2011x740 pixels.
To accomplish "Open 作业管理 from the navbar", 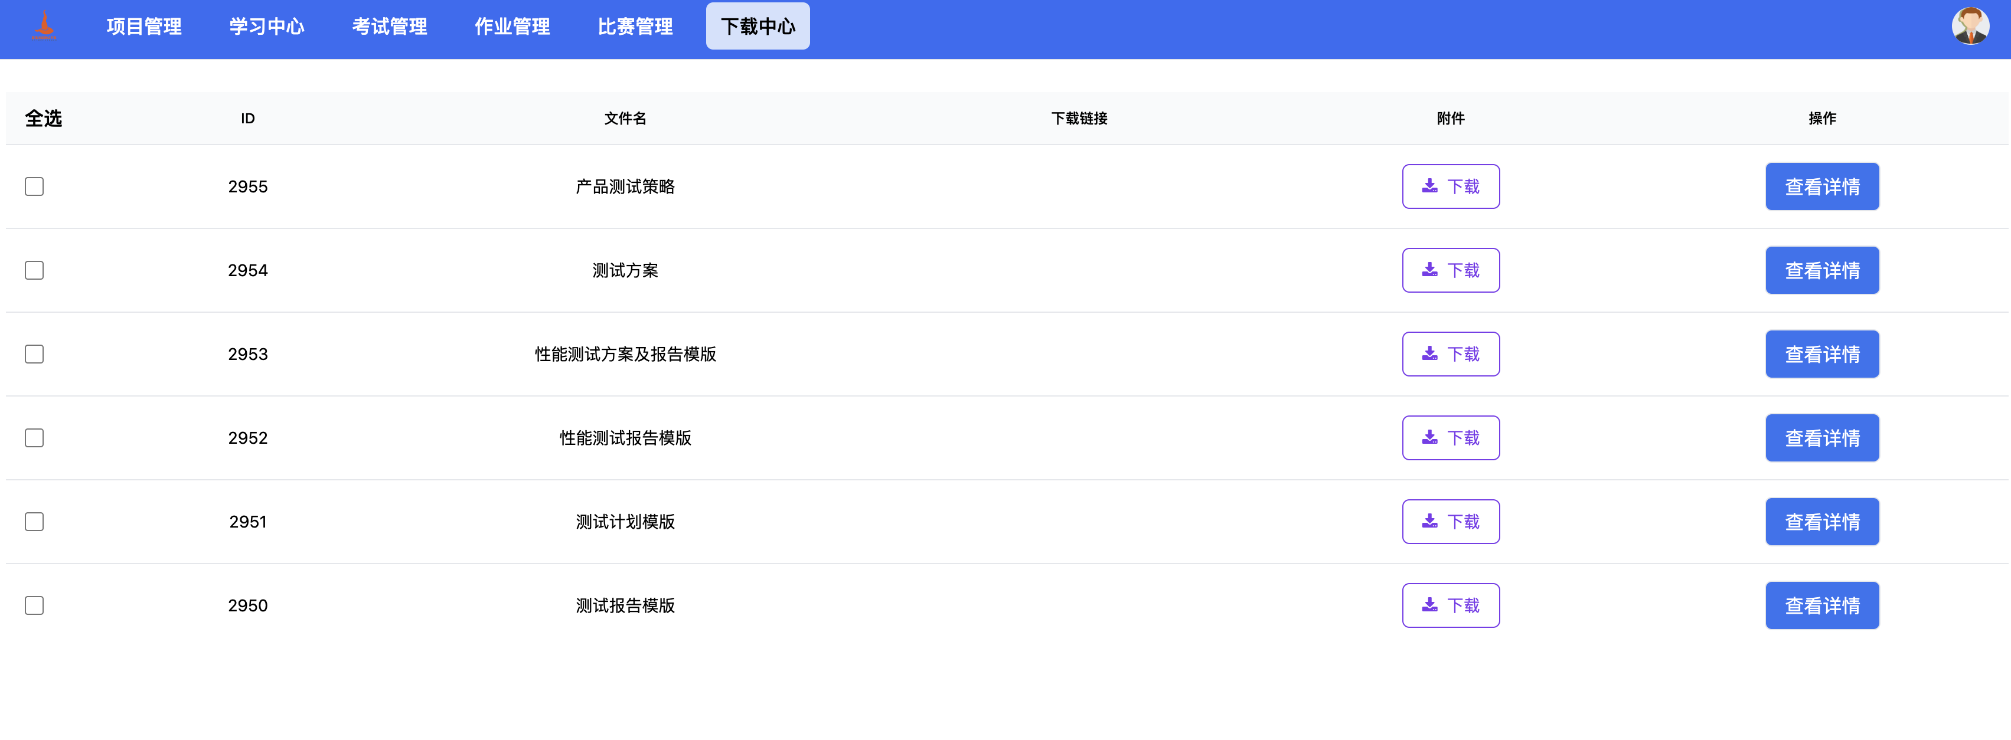I will (512, 27).
